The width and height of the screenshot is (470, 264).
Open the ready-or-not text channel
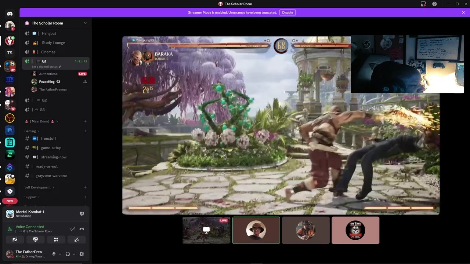[x=56, y=166]
